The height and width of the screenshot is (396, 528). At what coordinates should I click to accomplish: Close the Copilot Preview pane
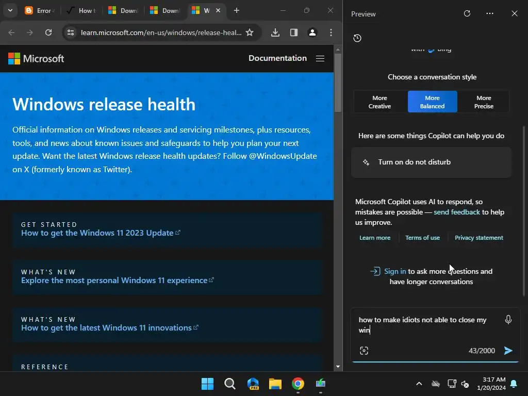pos(515,13)
